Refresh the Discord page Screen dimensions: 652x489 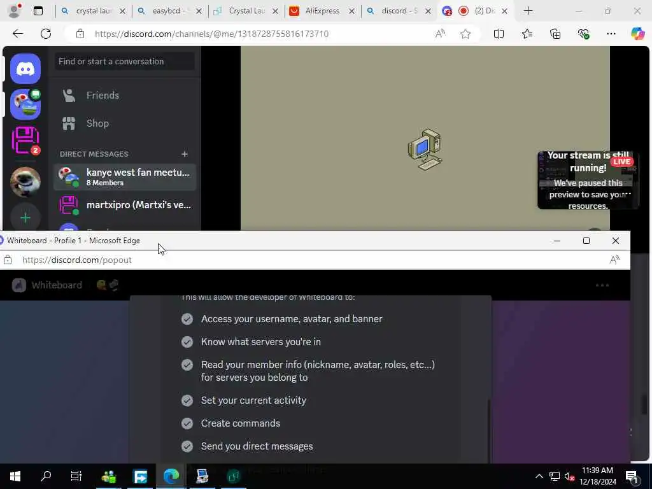pyautogui.click(x=46, y=34)
